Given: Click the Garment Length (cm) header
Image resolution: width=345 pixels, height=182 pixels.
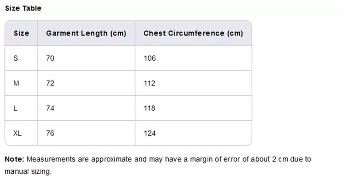Looking at the screenshot, I should pos(86,33).
